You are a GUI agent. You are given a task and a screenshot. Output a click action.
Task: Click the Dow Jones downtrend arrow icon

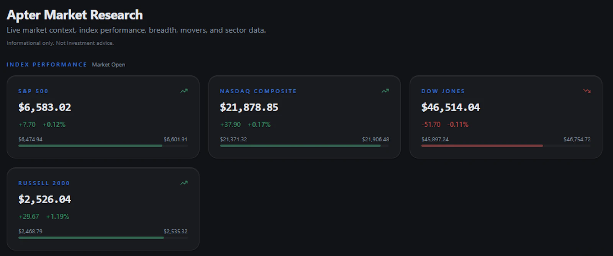(587, 91)
